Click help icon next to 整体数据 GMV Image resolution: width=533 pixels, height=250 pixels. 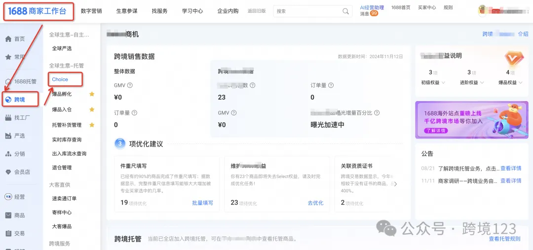129,85
